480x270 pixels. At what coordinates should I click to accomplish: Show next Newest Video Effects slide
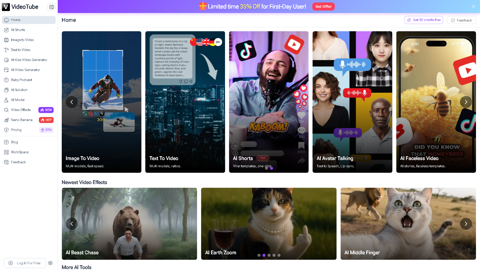pos(466,224)
